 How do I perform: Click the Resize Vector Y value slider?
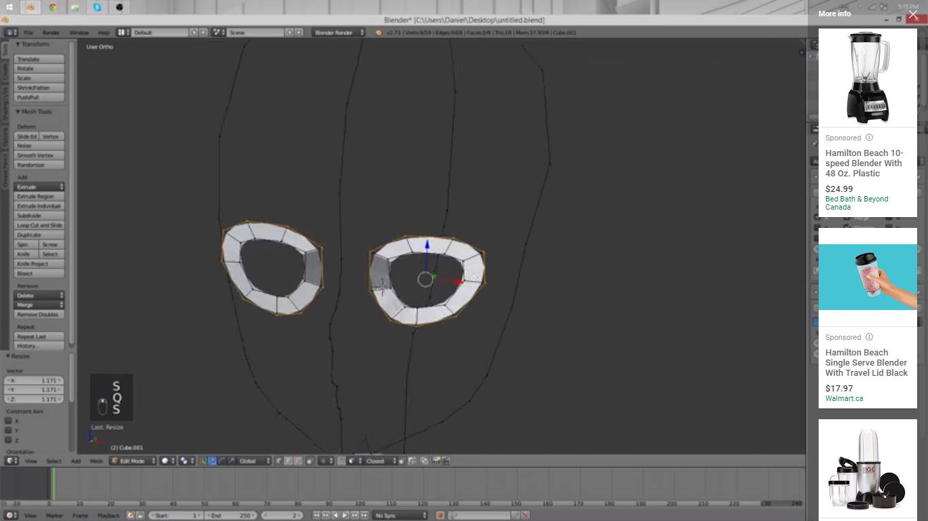click(x=34, y=390)
